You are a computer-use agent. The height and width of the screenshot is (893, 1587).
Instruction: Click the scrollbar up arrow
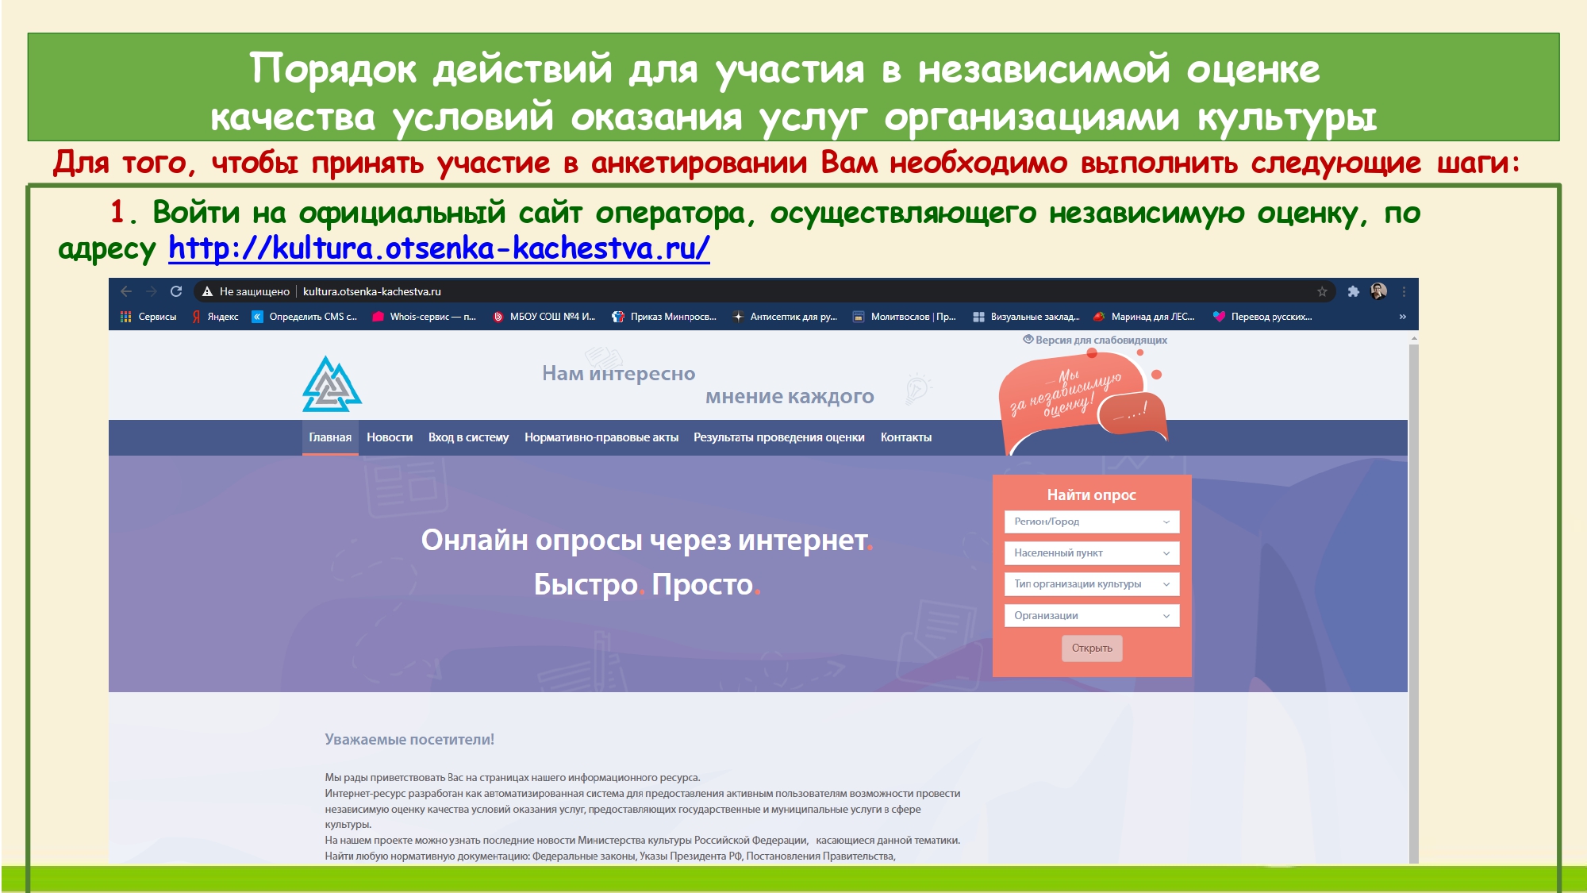pos(1413,339)
